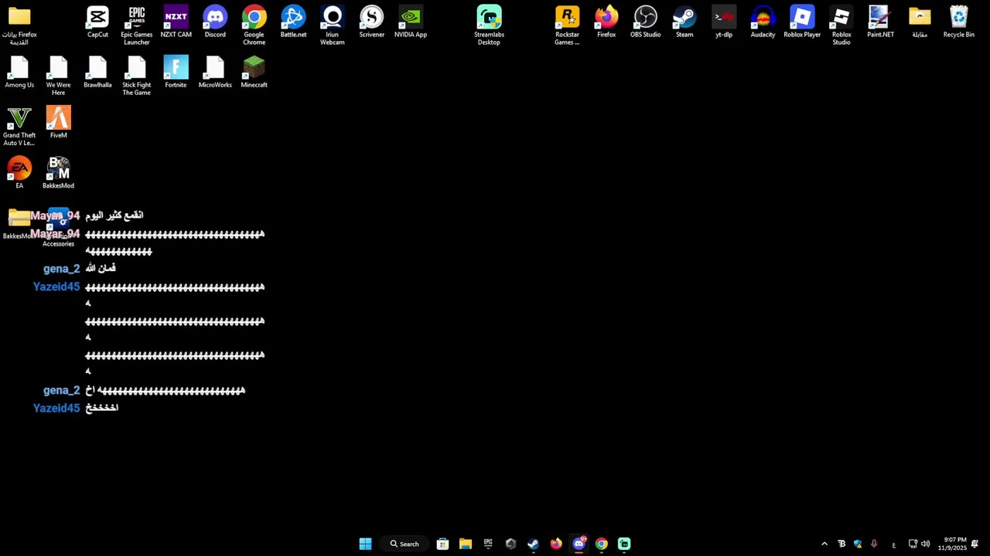Select the Minecraft desktop icon
Viewport: 990px width, 556px height.
pyautogui.click(x=254, y=73)
